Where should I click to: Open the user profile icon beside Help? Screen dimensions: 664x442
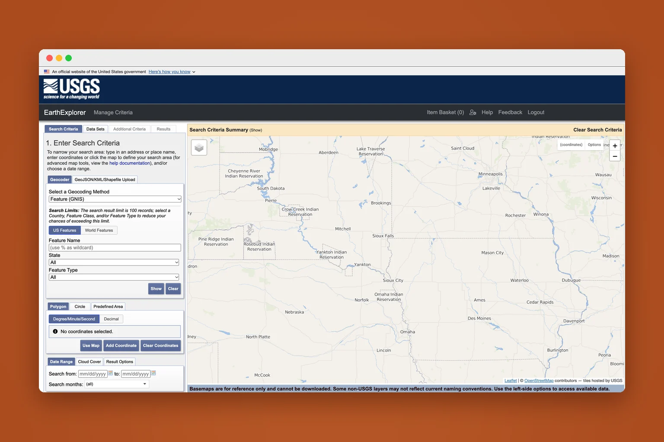tap(473, 112)
